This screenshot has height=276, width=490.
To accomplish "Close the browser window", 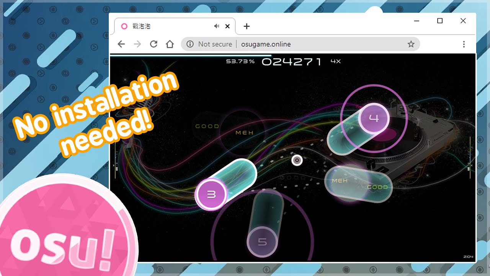I will point(463,21).
